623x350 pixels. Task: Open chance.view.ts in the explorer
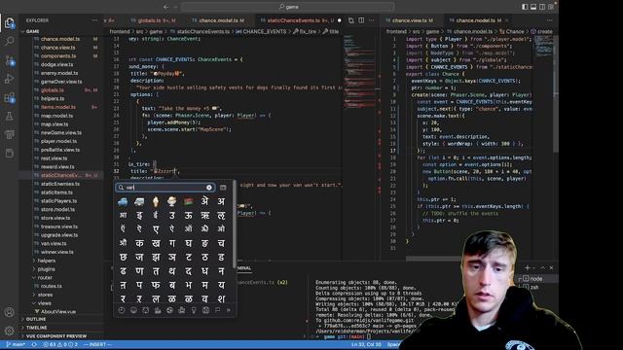(57, 48)
